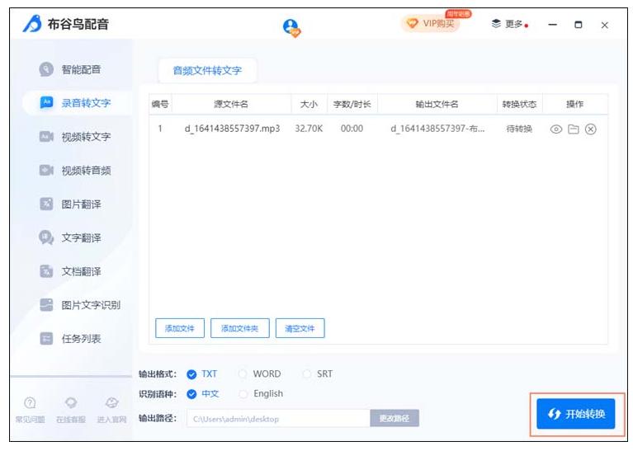Click the user account avatar icon

click(291, 26)
